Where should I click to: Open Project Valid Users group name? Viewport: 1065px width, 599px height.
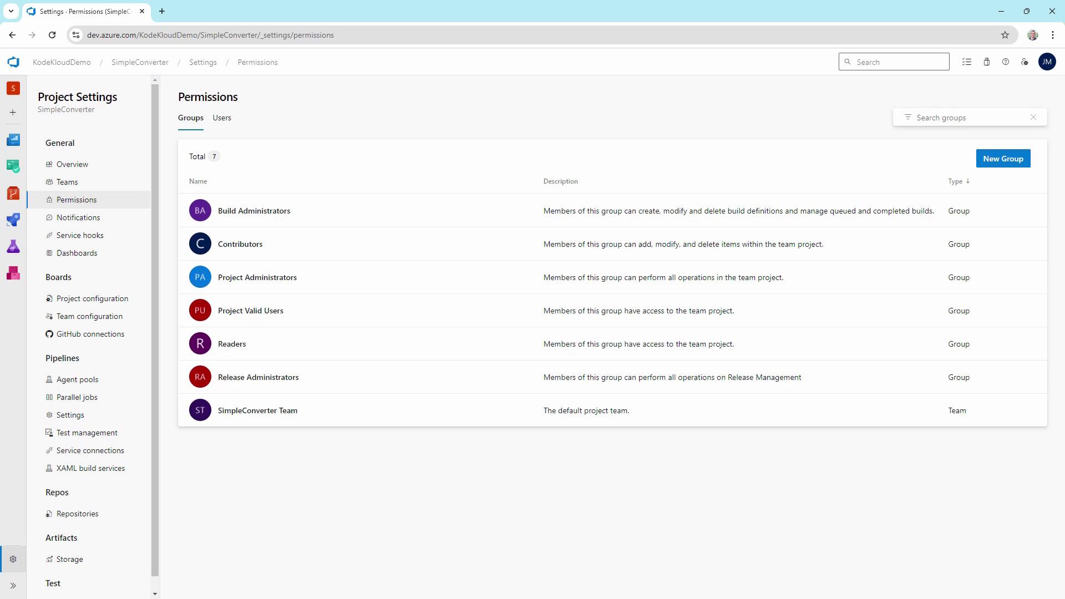(251, 311)
